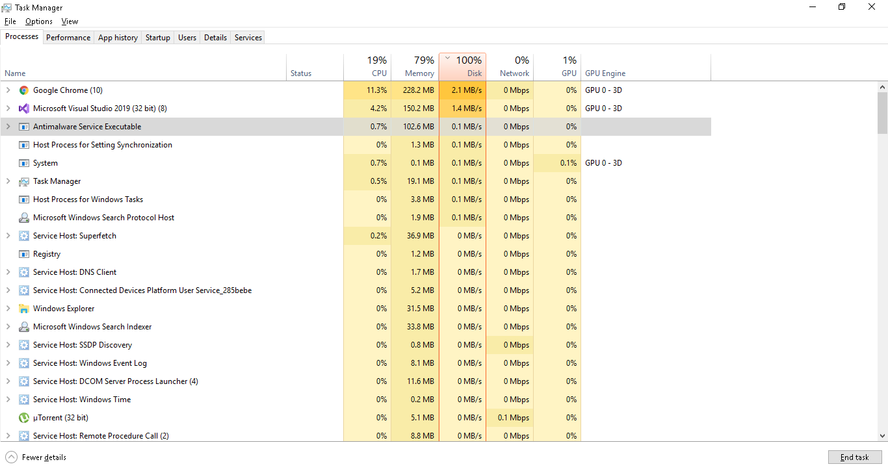Sort by the Name column header
Viewport: 888px width, 473px height.
click(143, 67)
